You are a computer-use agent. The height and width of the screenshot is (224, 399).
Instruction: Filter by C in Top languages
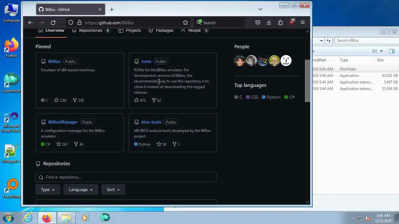coord(238,97)
